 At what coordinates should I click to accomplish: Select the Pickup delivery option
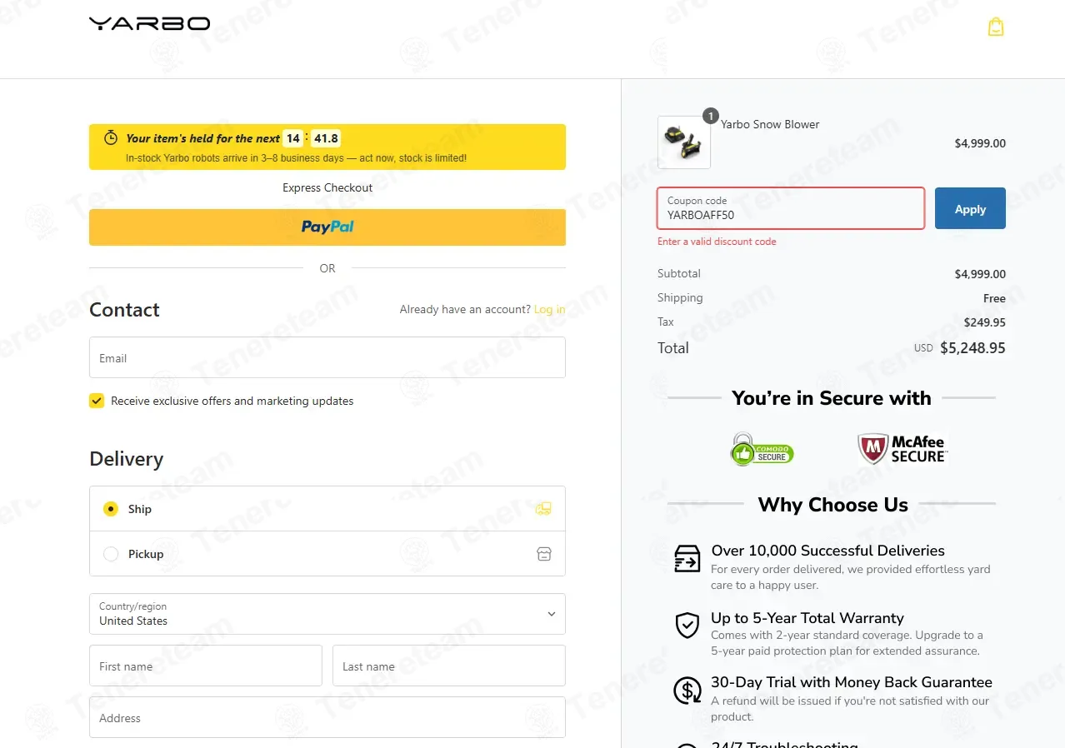point(111,554)
